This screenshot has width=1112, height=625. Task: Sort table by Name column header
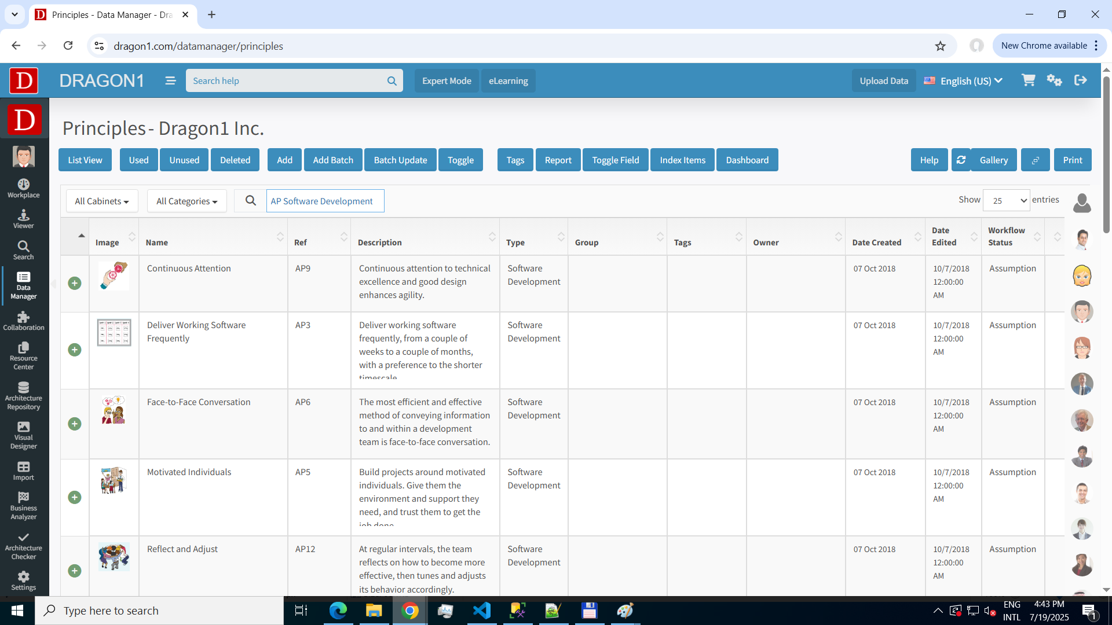click(x=214, y=237)
